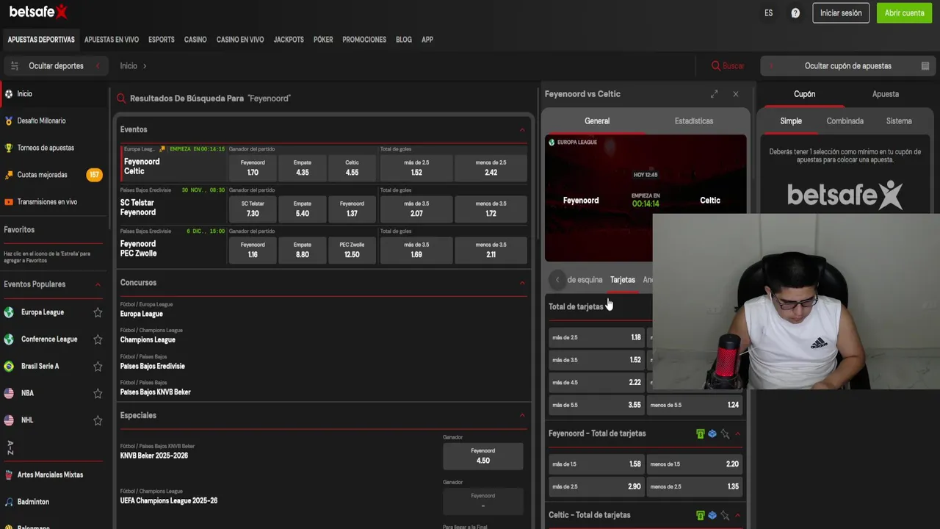The width and height of the screenshot is (940, 529).
Task: Star Europa League as favorite
Action: [x=98, y=312]
